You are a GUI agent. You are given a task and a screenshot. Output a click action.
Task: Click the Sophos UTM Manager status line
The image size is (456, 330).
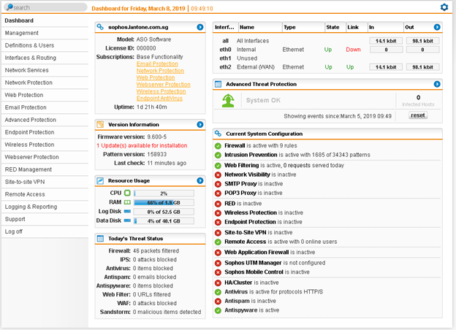[x=275, y=263]
